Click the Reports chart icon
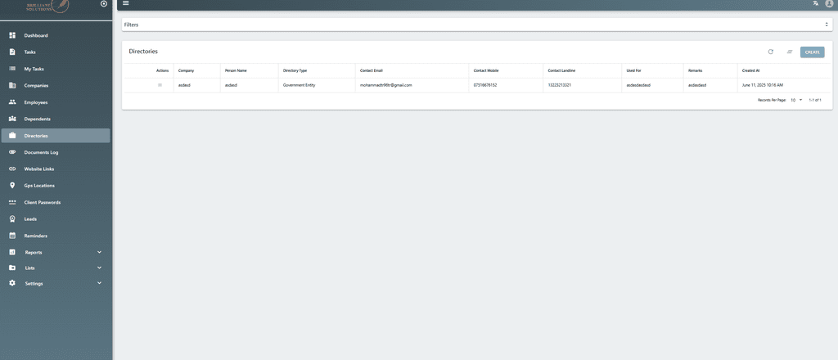The image size is (838, 360). (12, 252)
